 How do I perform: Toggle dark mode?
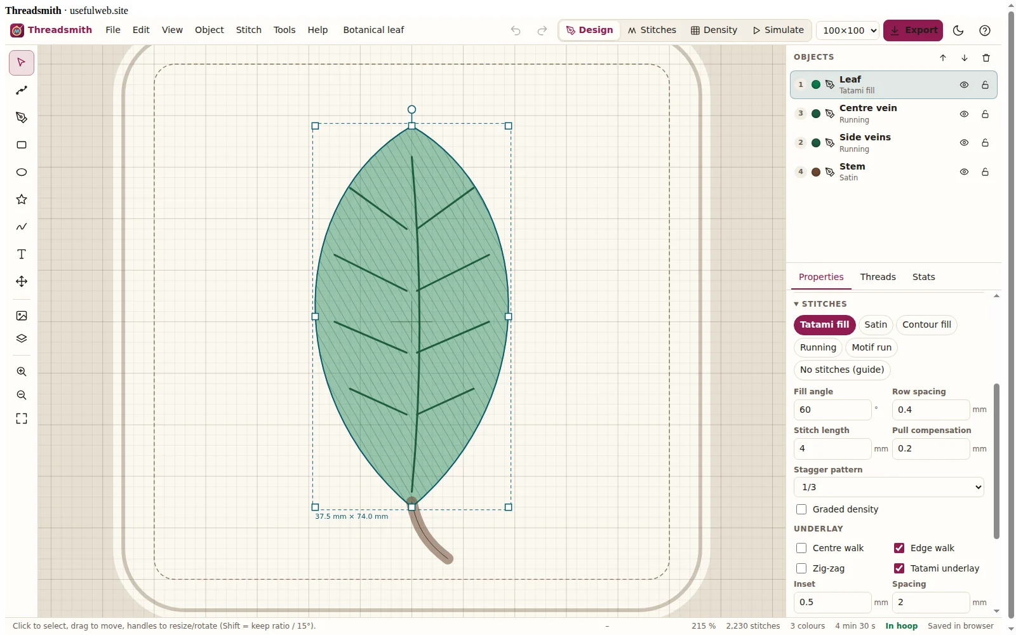(959, 30)
